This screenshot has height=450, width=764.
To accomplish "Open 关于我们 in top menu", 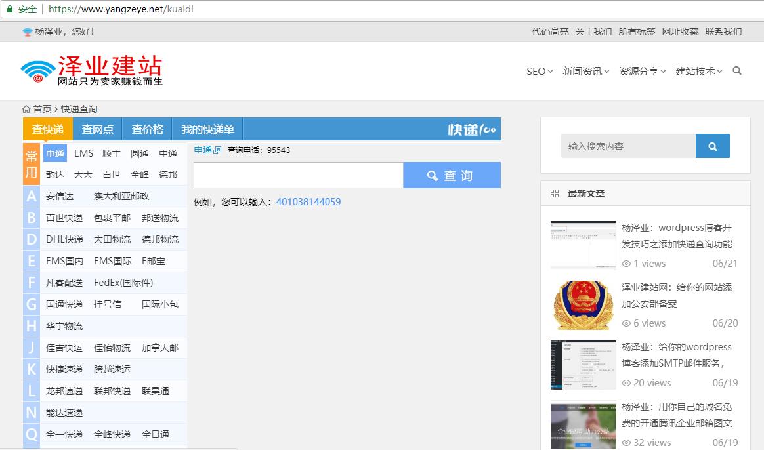I will coord(593,31).
